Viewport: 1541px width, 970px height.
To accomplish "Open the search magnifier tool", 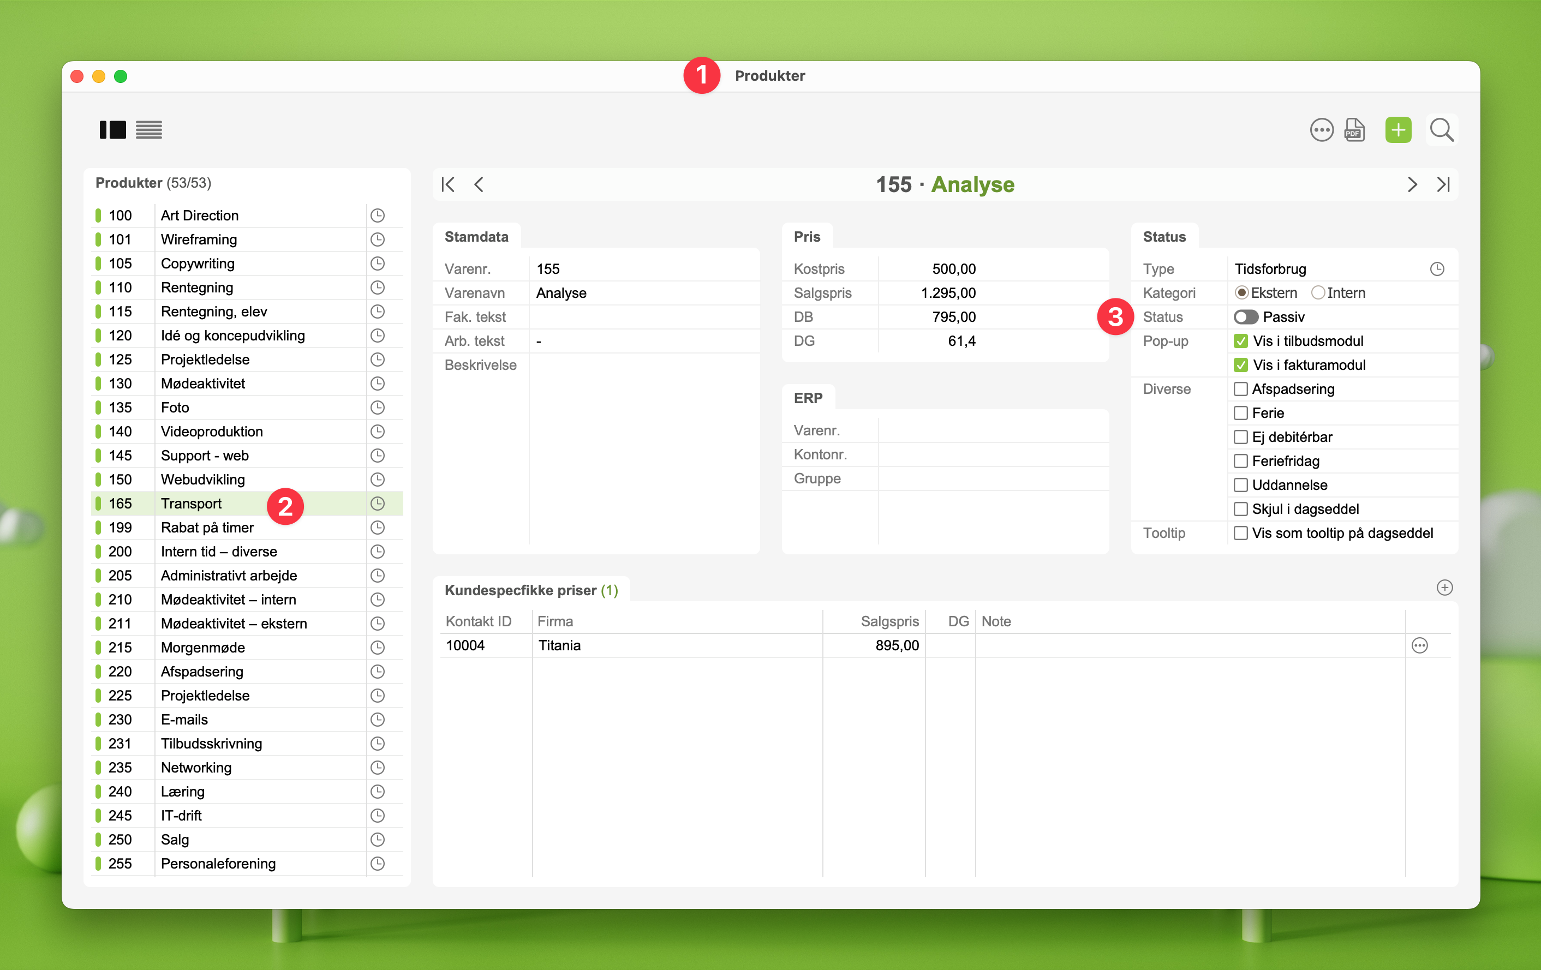I will point(1441,130).
